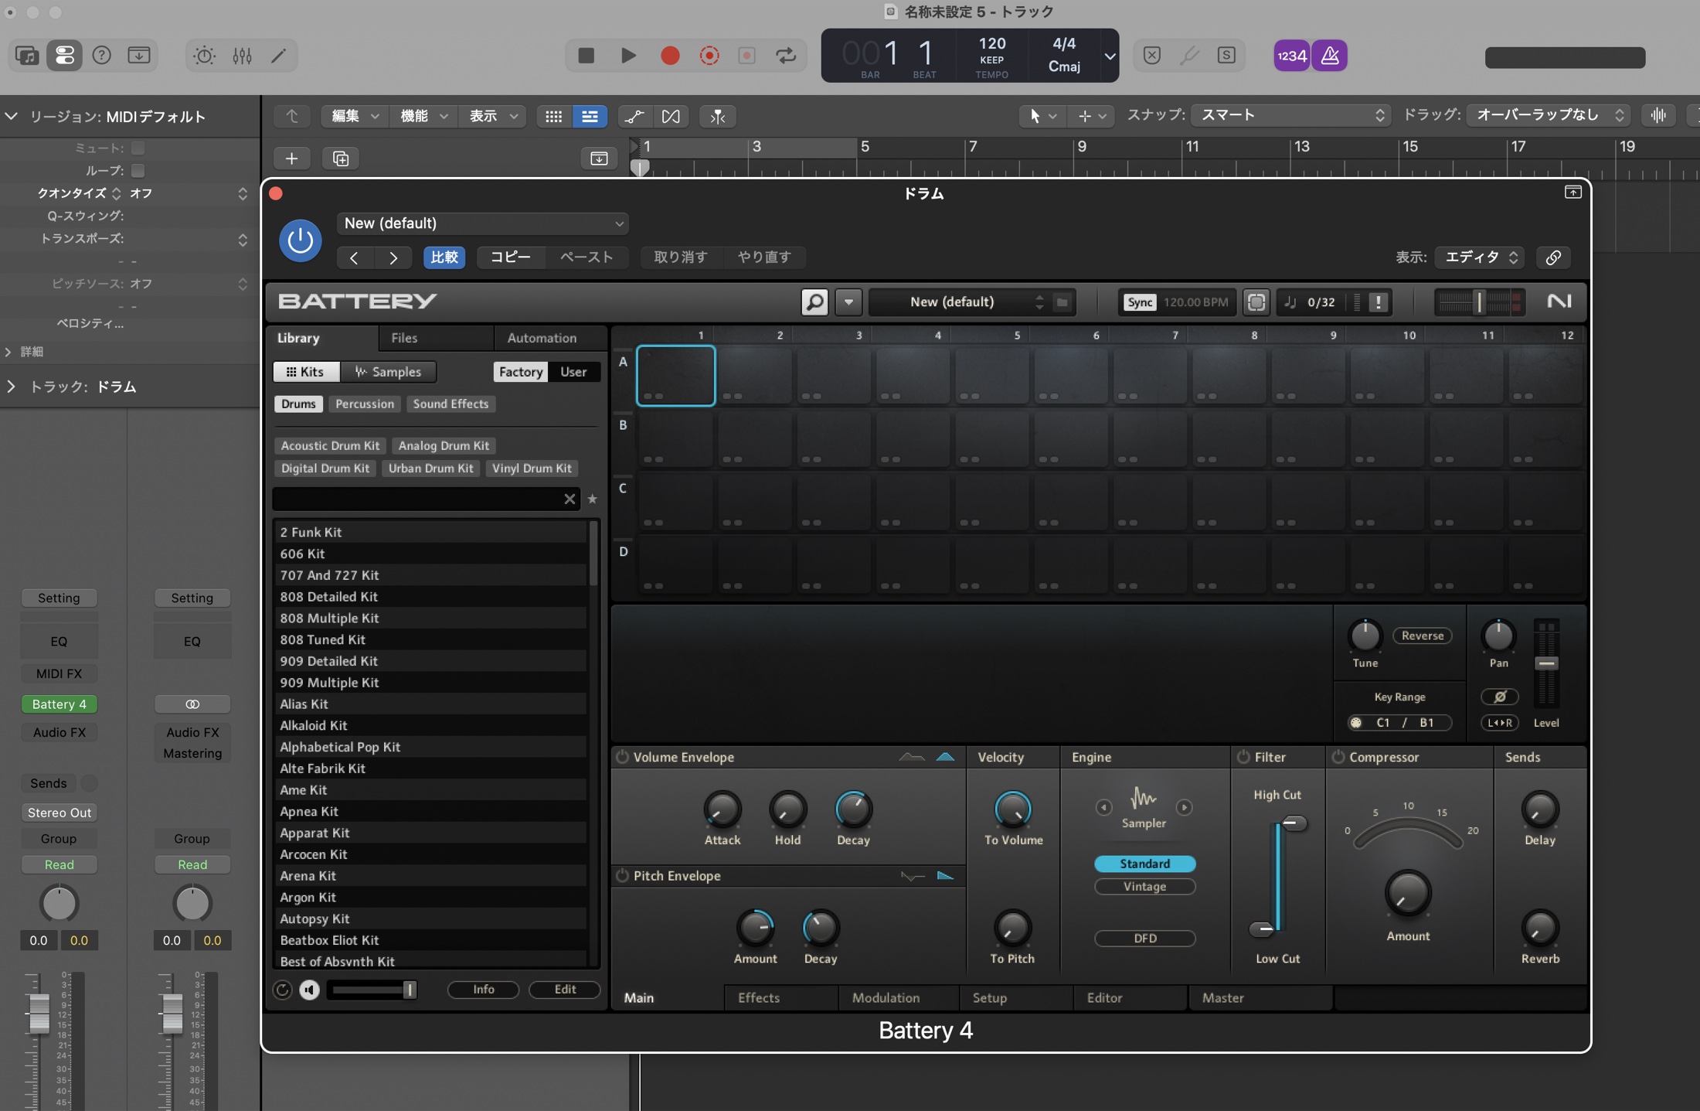Toggle Flex view button
The height and width of the screenshot is (1111, 1700).
pyautogui.click(x=671, y=116)
